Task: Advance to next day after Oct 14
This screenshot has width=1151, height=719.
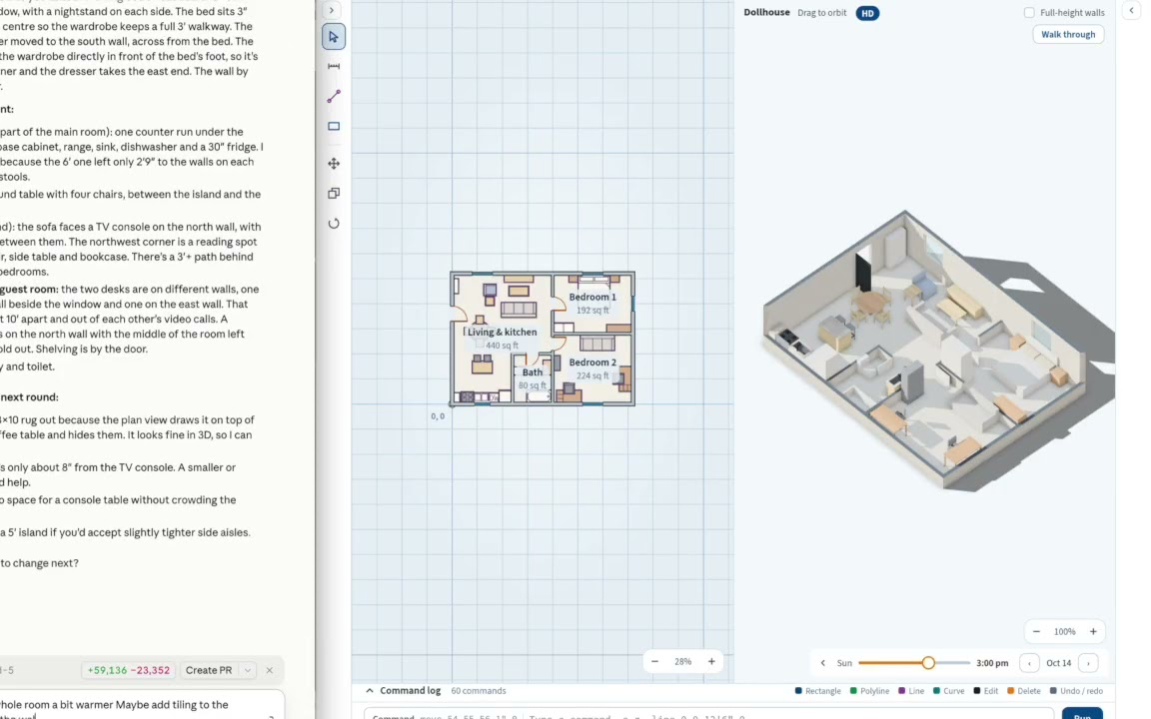Action: [x=1088, y=663]
